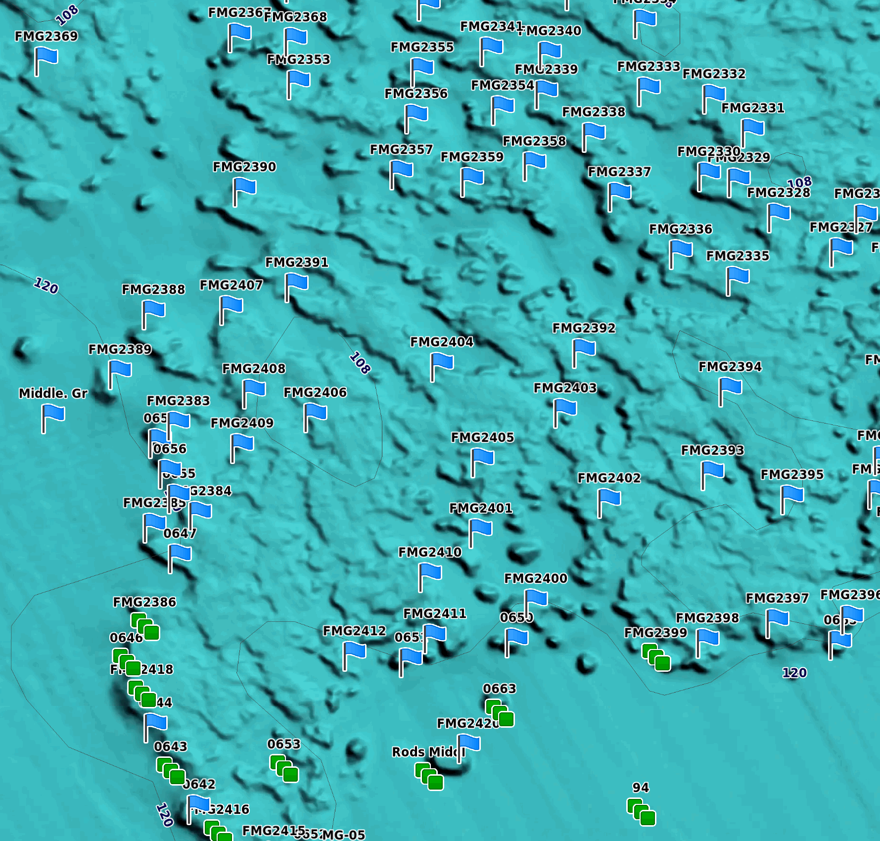This screenshot has width=880, height=841.
Task: Select the 0650 flag waypoint
Action: click(x=516, y=642)
